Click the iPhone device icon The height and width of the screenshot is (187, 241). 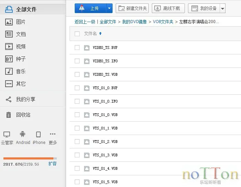point(39,135)
